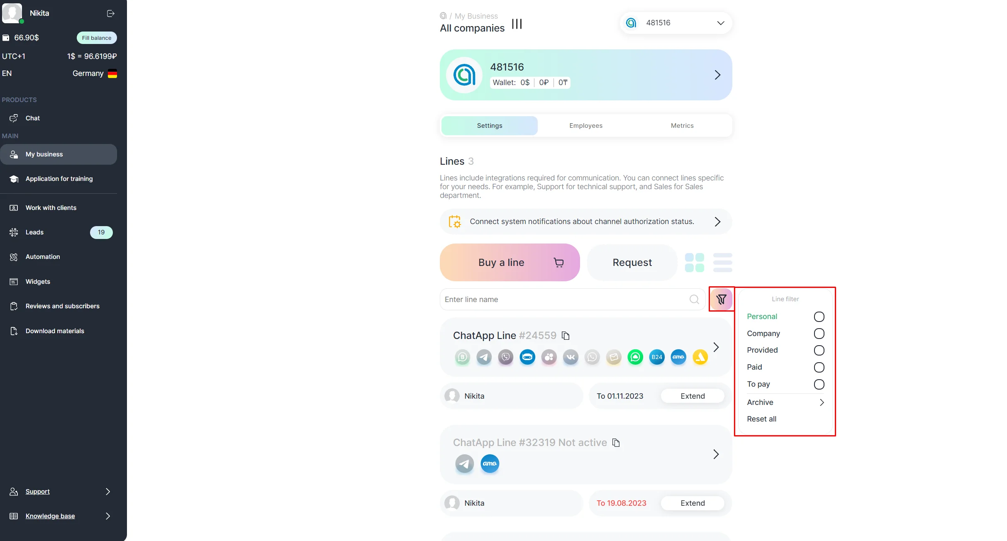This screenshot has width=1007, height=541.
Task: Click the green WhatsApp channel icon
Action: (x=635, y=357)
